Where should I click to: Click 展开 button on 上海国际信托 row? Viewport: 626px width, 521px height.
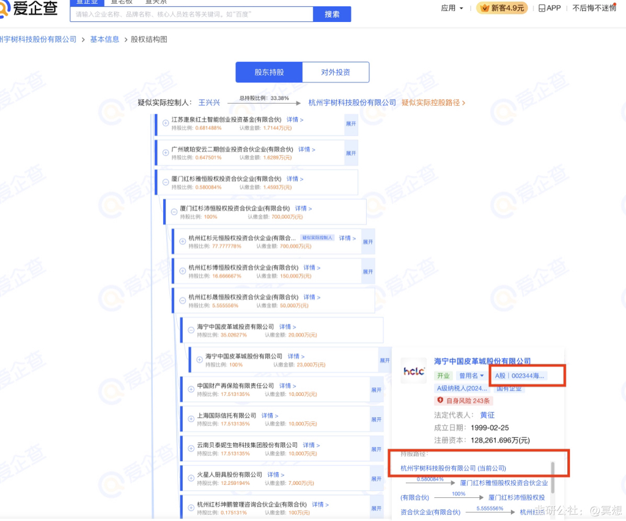(x=377, y=419)
